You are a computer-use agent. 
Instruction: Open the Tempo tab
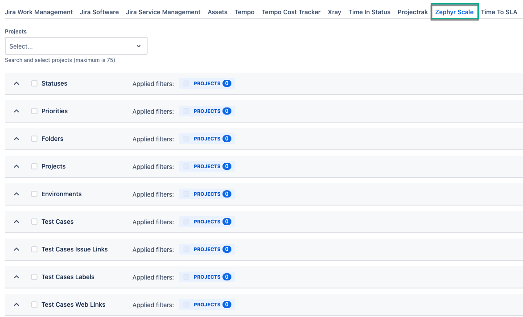click(x=244, y=12)
